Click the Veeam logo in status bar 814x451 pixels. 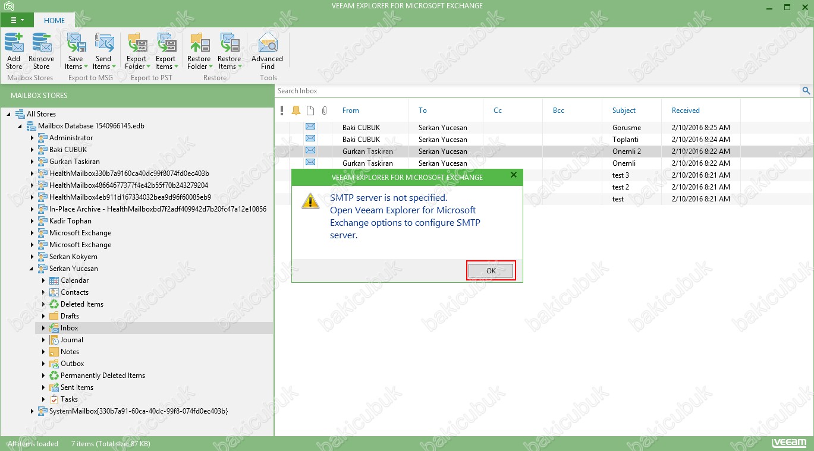coord(788,443)
